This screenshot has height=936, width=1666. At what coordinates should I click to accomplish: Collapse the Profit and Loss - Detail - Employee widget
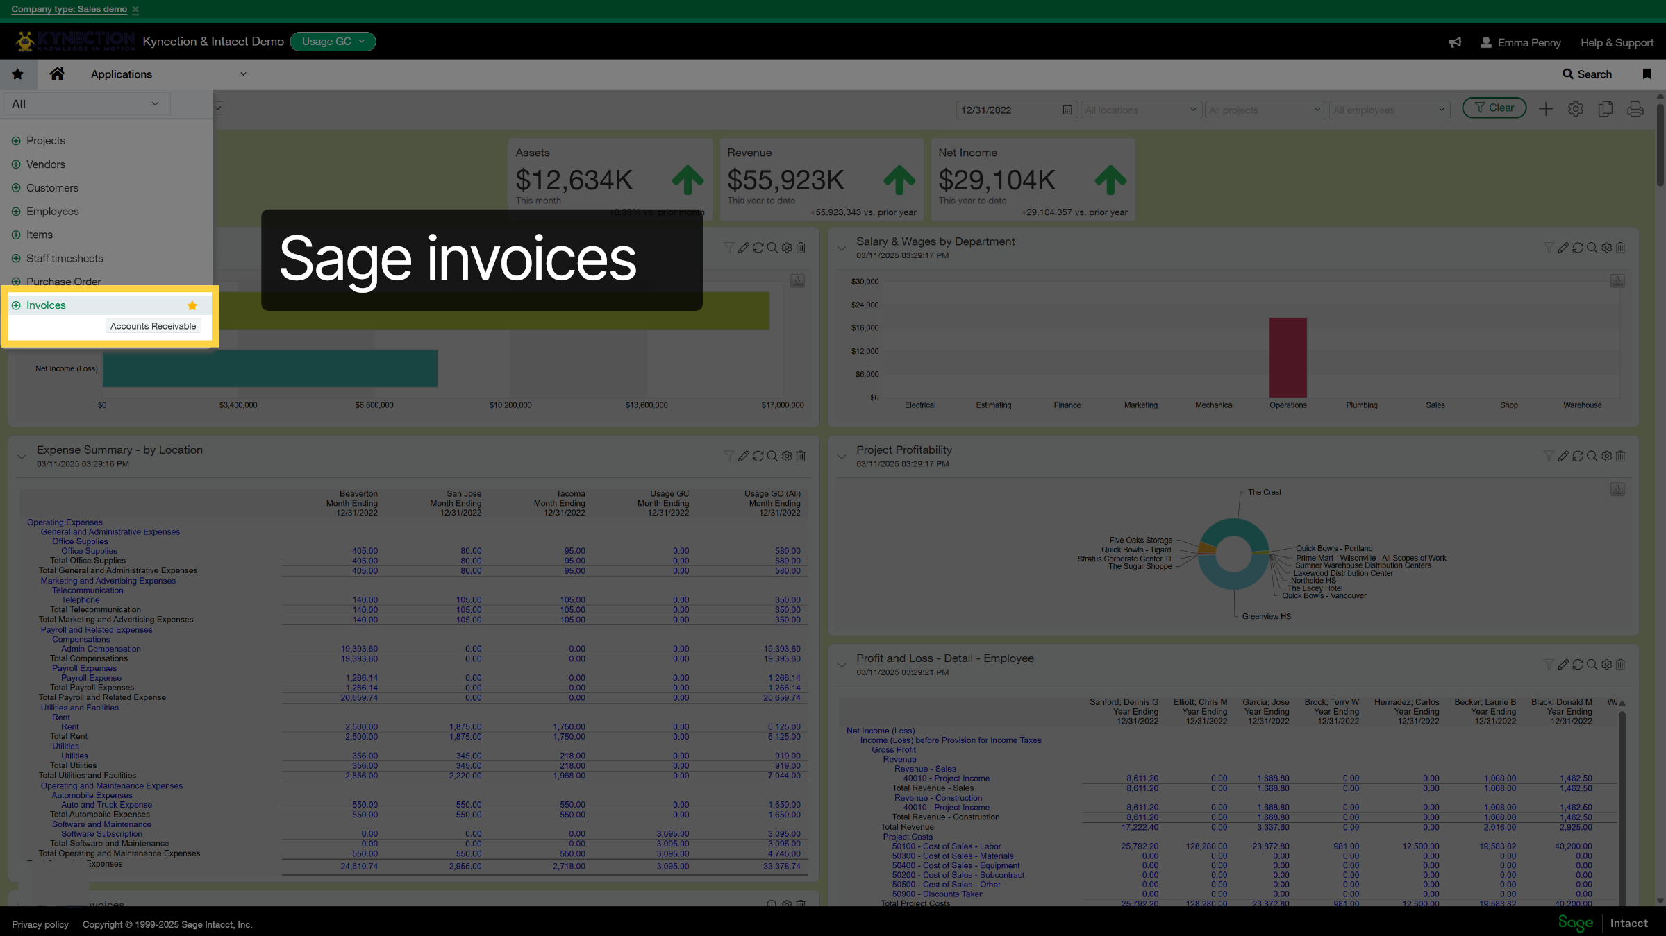point(842,665)
